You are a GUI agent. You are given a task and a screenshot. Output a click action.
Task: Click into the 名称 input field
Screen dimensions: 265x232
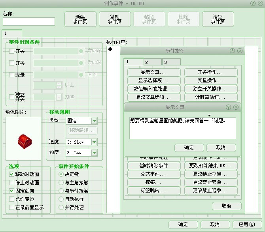[29, 21]
